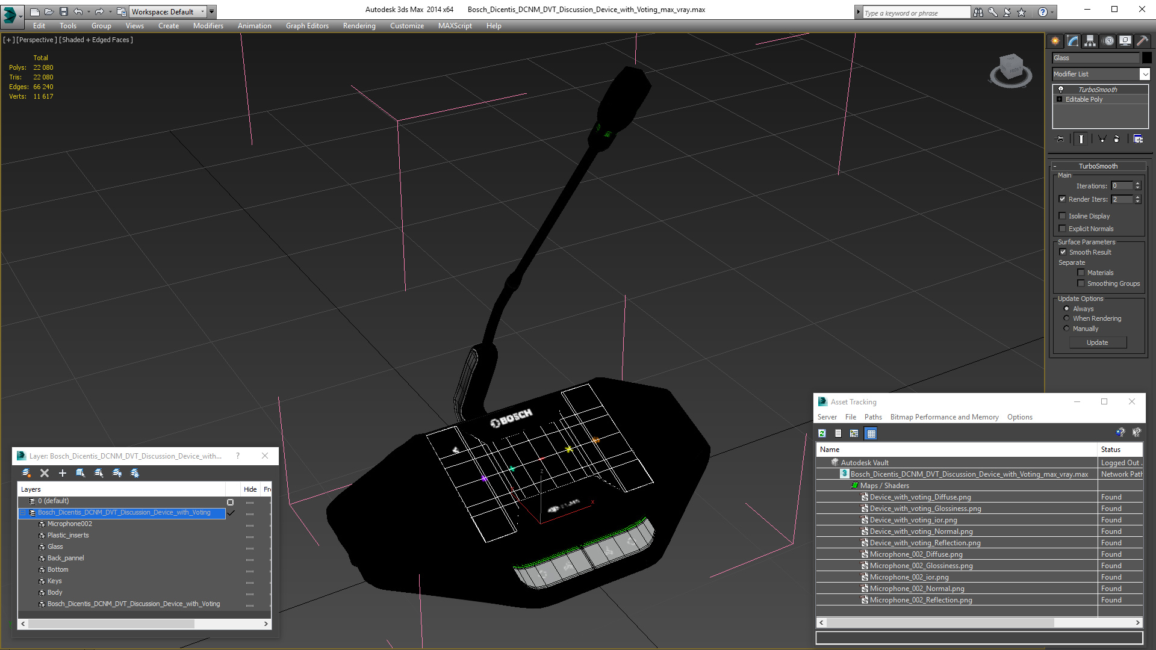
Task: Open the Rendering menu
Action: (x=359, y=26)
